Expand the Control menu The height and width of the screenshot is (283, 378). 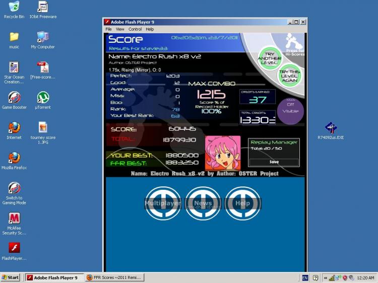[x=135, y=29]
